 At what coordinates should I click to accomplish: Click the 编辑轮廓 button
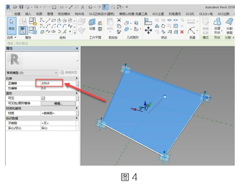[x=206, y=26]
